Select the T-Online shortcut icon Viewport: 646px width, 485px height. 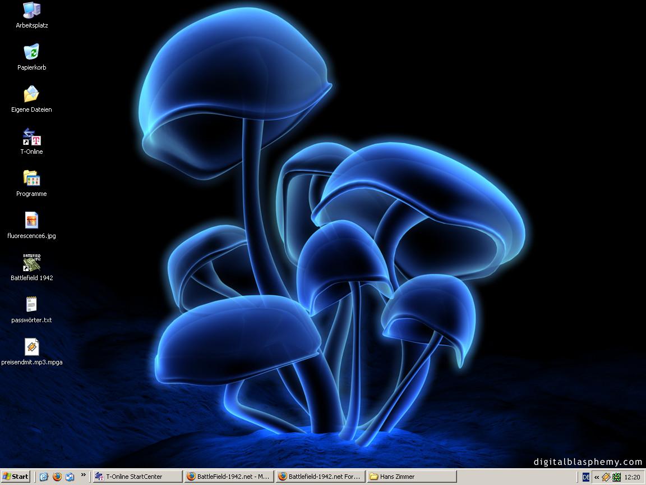point(31,137)
